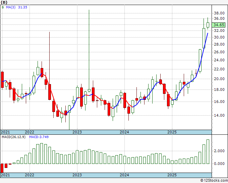The width and height of the screenshot is (228, 183).
Task: Click the 0.000 MACD axis label
Action: click(x=219, y=164)
